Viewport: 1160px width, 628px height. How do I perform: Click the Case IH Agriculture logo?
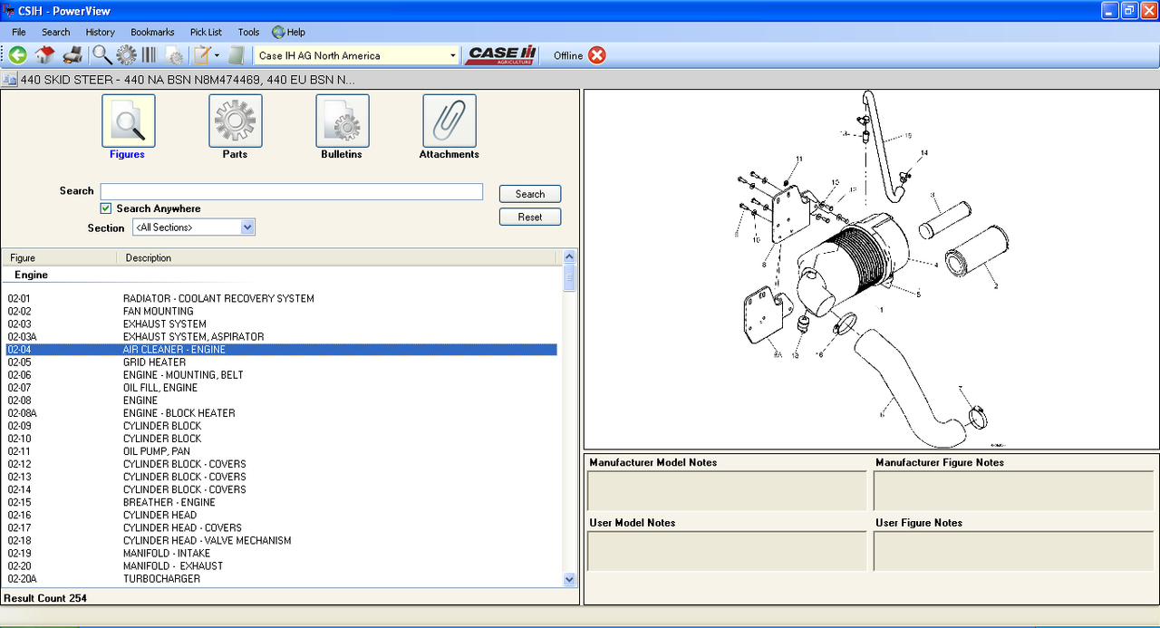click(x=502, y=55)
